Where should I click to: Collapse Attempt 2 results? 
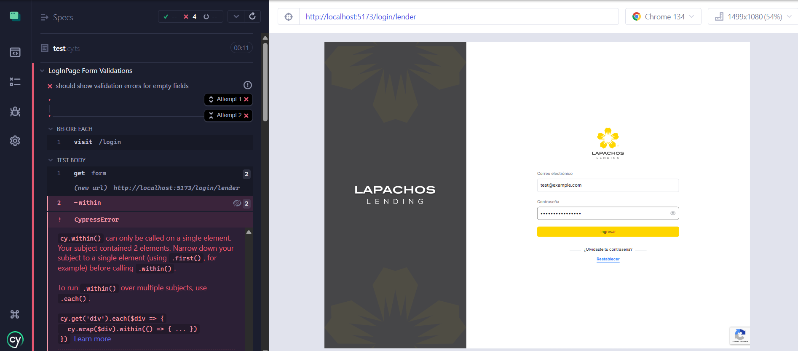[x=228, y=115]
